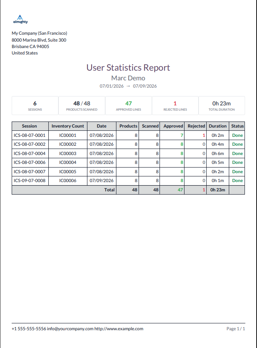
Task: Click the 6 Sessions summary card
Action: 35,106
